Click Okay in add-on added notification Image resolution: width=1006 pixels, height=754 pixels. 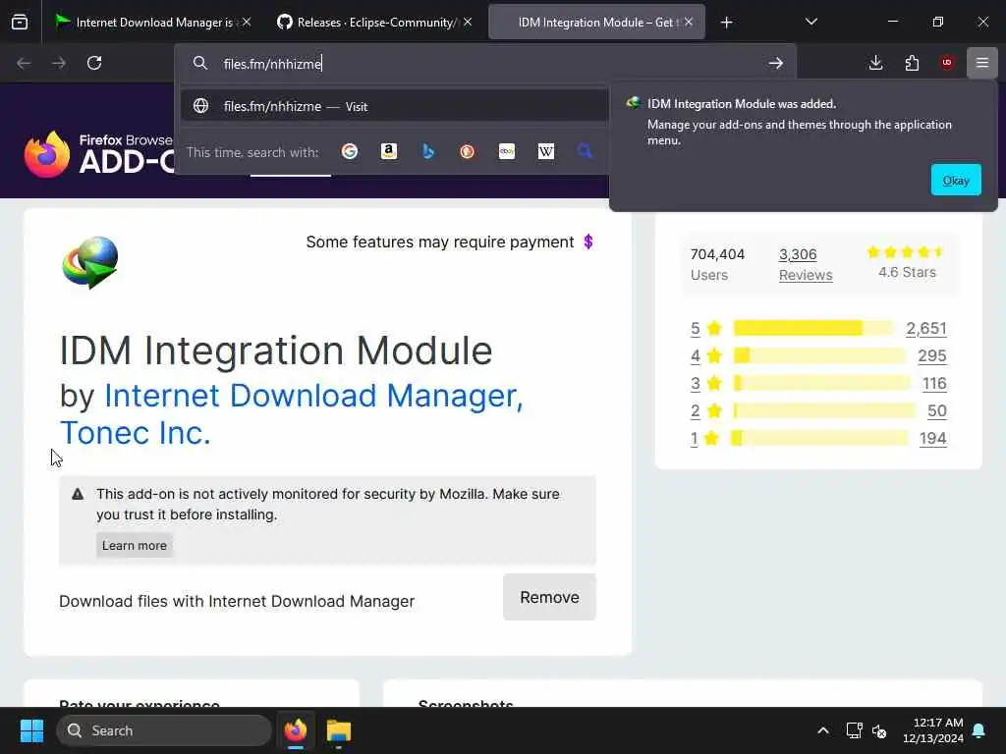[956, 181]
